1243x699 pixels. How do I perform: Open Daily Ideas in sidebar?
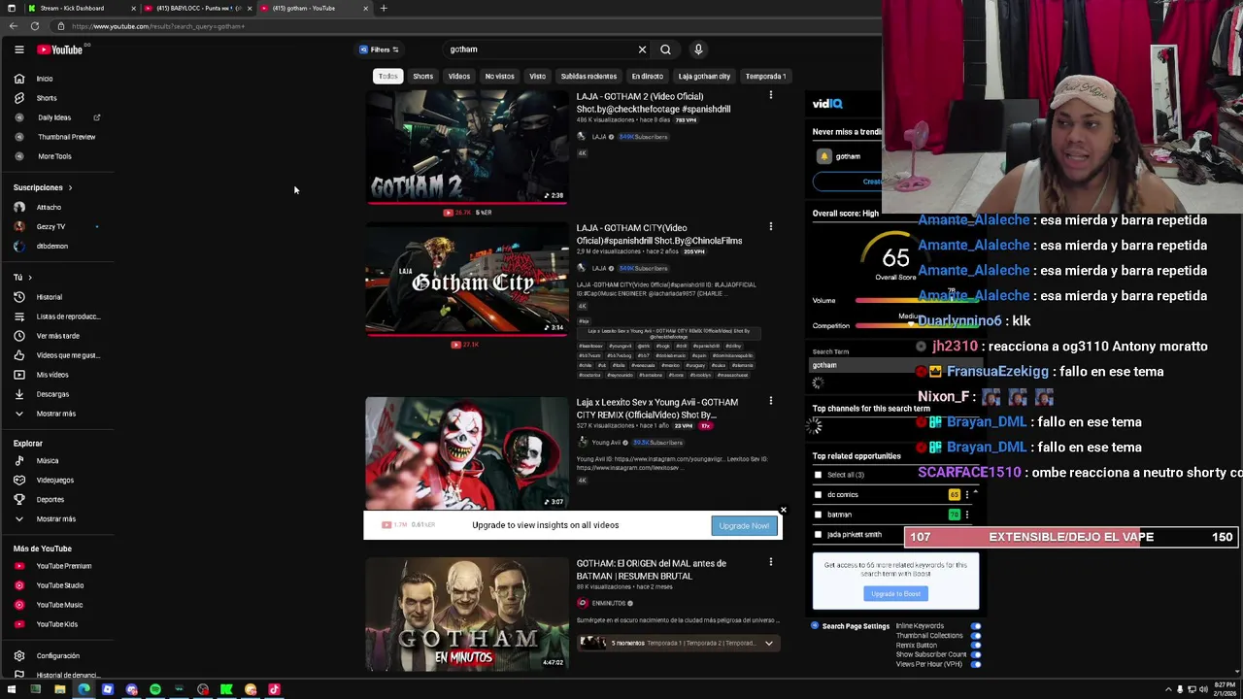pyautogui.click(x=56, y=117)
